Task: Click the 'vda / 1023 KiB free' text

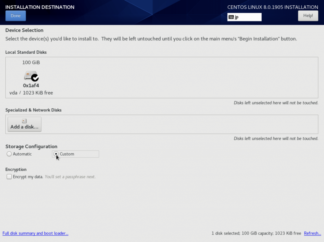Action: [x=31, y=93]
